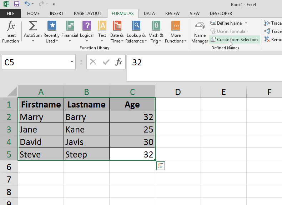282x205 pixels.
Task: Open Lookup & Reference functions
Action: click(x=136, y=27)
